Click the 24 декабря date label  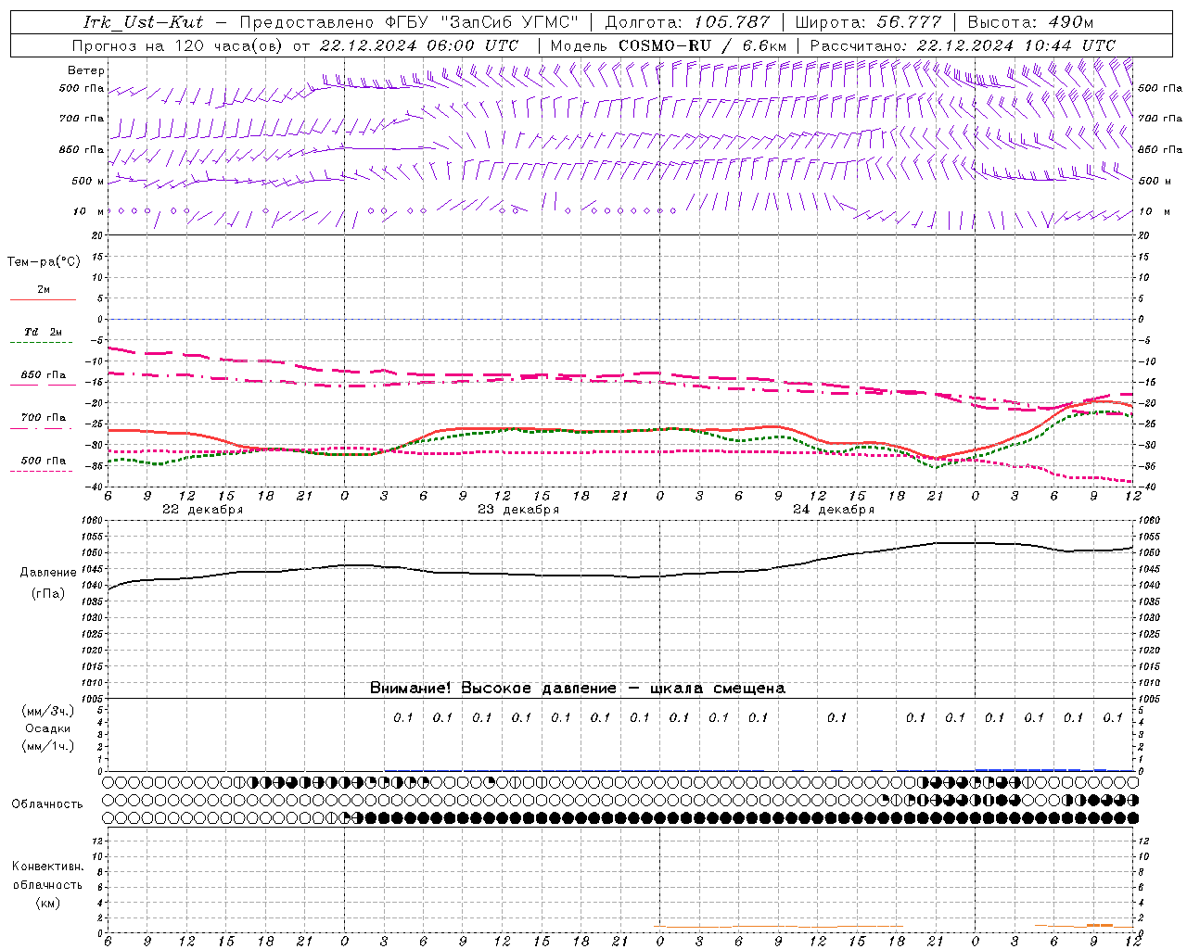[x=834, y=510]
